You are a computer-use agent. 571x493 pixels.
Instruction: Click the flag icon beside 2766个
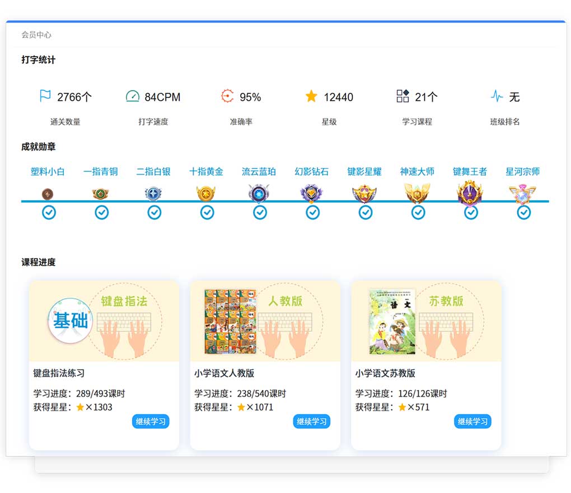45,96
